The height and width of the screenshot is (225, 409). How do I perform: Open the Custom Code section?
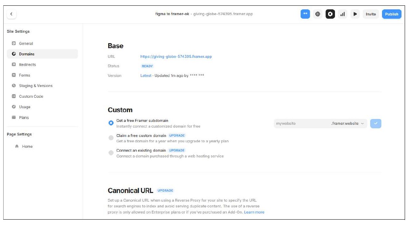tap(31, 96)
